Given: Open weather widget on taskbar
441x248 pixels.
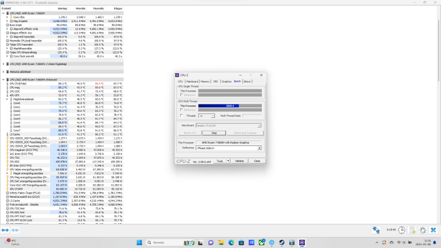Looking at the screenshot, I should (11, 242).
